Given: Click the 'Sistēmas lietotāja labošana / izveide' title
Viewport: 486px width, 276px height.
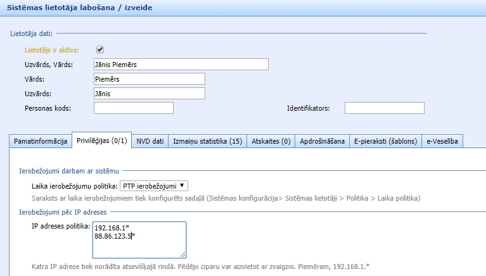Looking at the screenshot, I should pyautogui.click(x=79, y=9).
